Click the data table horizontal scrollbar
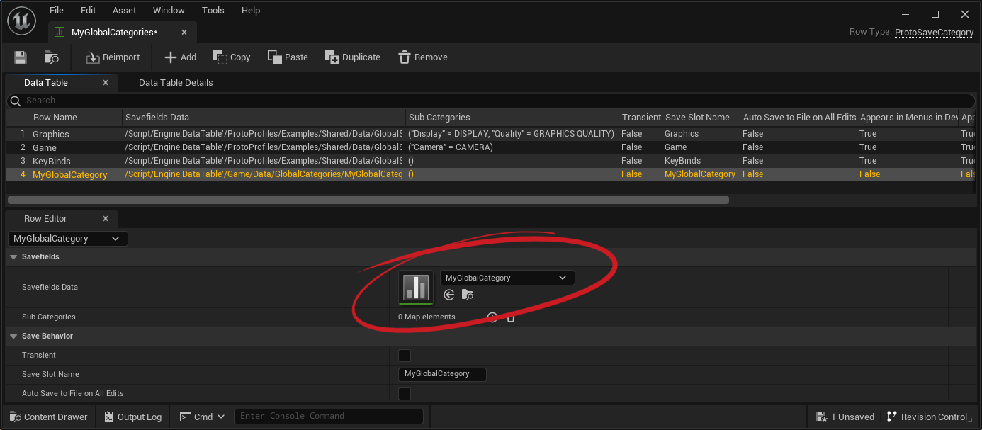The width and height of the screenshot is (982, 430). click(x=368, y=200)
